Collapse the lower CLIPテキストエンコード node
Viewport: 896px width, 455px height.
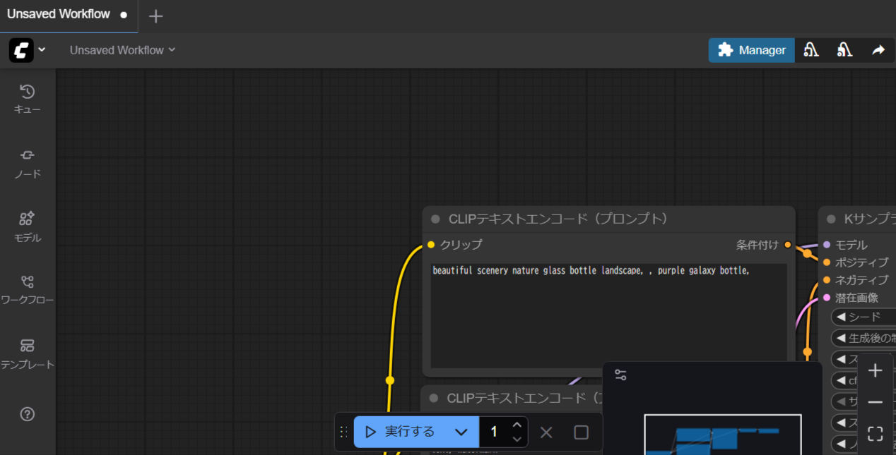click(x=434, y=399)
